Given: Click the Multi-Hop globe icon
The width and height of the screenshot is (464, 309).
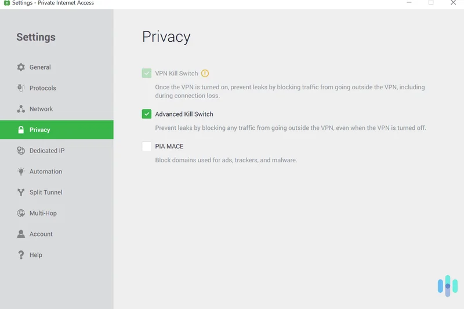Looking at the screenshot, I should (x=21, y=213).
